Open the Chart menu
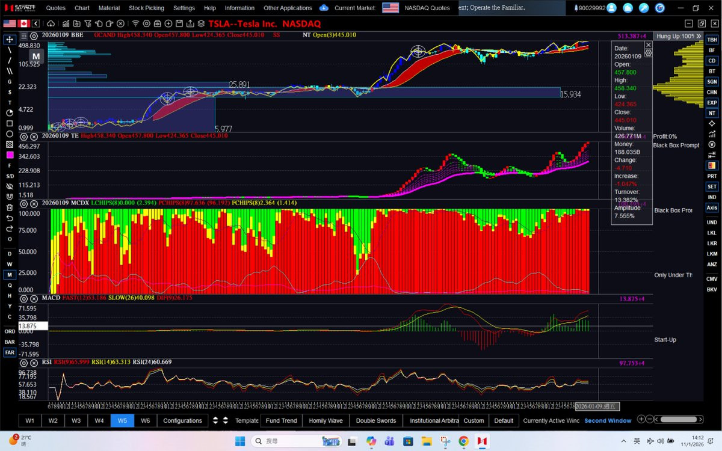The image size is (722, 451). (x=82, y=8)
